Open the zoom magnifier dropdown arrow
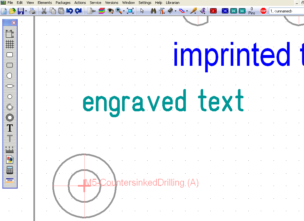This screenshot has width=304, height=221. tap(124, 11)
